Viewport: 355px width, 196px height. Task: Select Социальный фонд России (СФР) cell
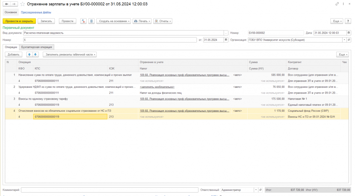tap(313, 111)
